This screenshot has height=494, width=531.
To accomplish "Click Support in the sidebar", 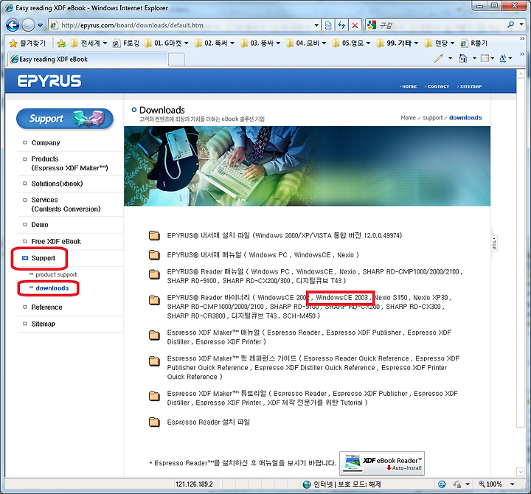I will click(x=43, y=258).
